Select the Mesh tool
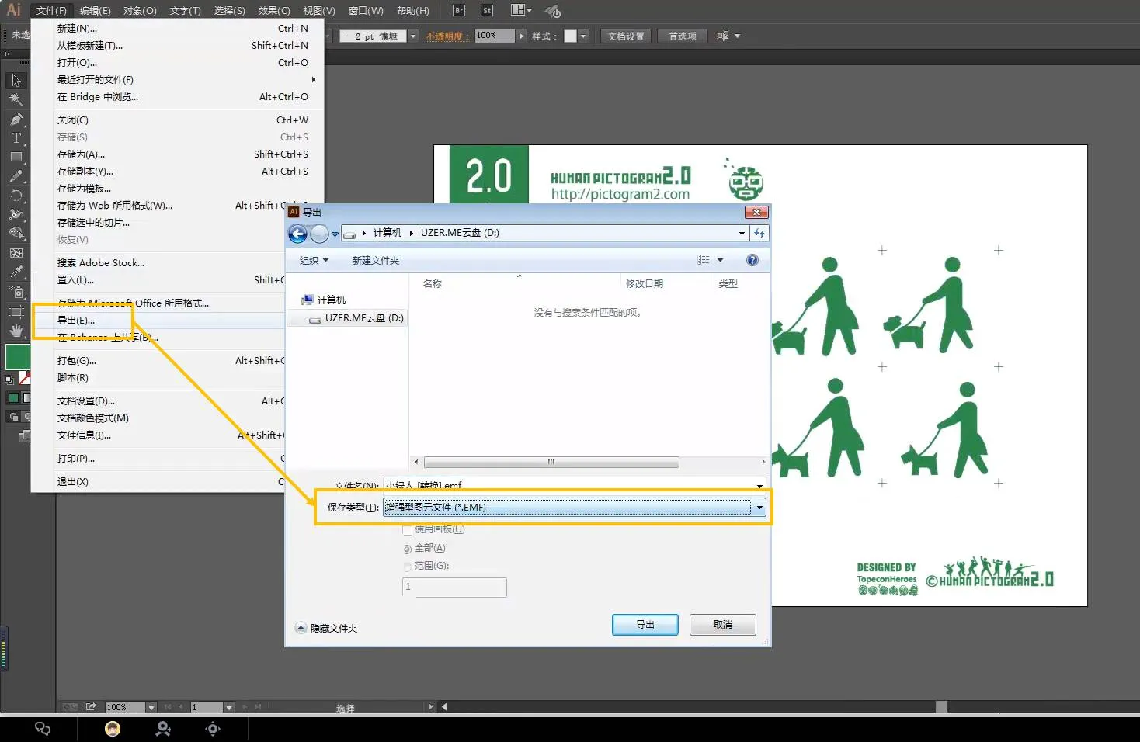The width and height of the screenshot is (1140, 742). (x=16, y=253)
